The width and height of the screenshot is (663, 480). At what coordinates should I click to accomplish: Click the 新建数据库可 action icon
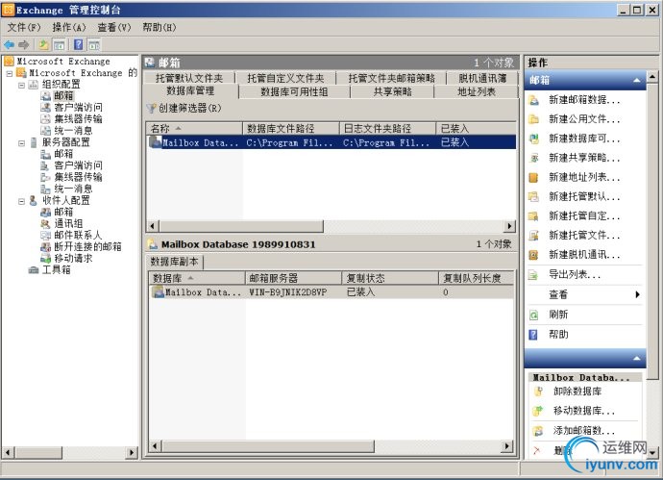tap(534, 139)
